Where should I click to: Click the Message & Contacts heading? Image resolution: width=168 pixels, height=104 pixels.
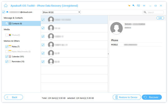[13, 18]
